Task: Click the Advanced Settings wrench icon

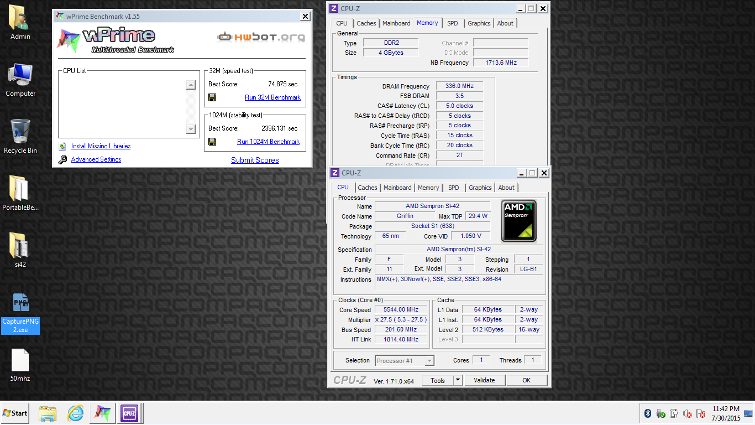Action: pos(62,160)
